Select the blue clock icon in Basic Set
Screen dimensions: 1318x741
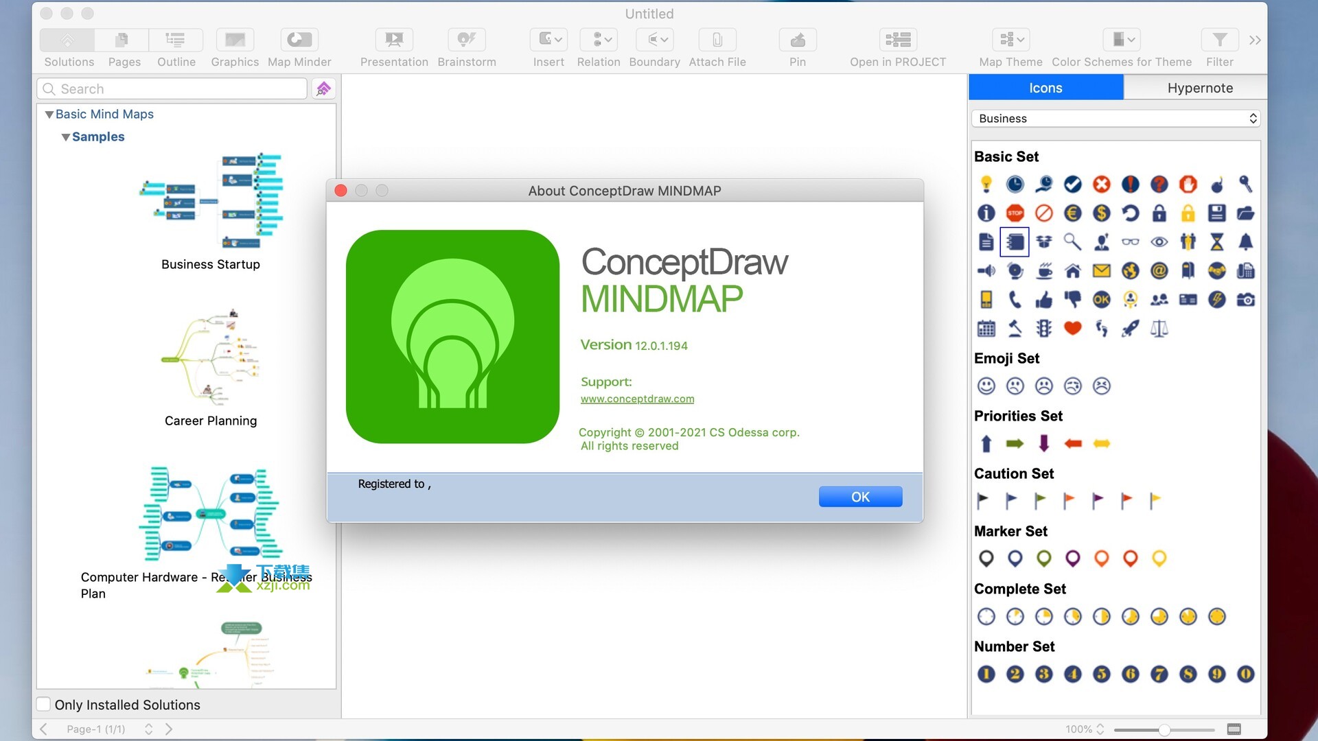pyautogui.click(x=1015, y=184)
